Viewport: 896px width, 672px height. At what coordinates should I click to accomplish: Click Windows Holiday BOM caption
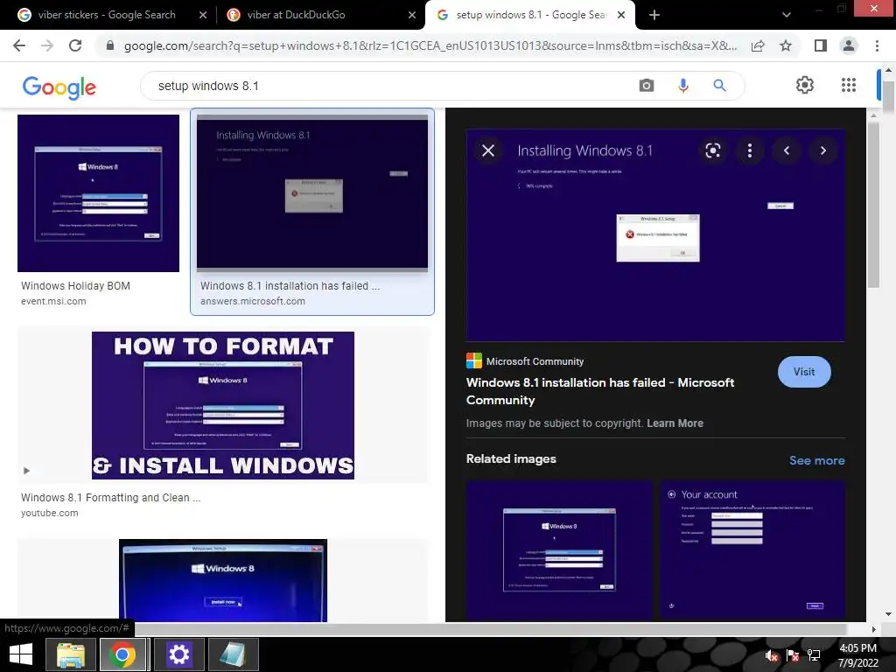click(x=75, y=286)
